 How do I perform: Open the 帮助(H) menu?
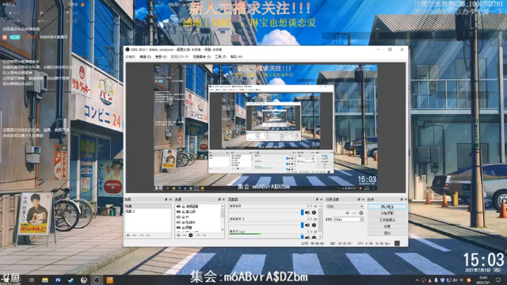236,57
